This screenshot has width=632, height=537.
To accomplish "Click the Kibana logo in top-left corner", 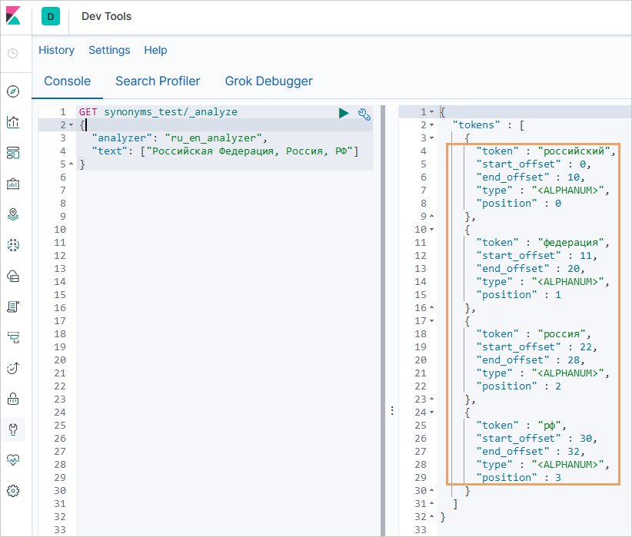I will [x=15, y=16].
